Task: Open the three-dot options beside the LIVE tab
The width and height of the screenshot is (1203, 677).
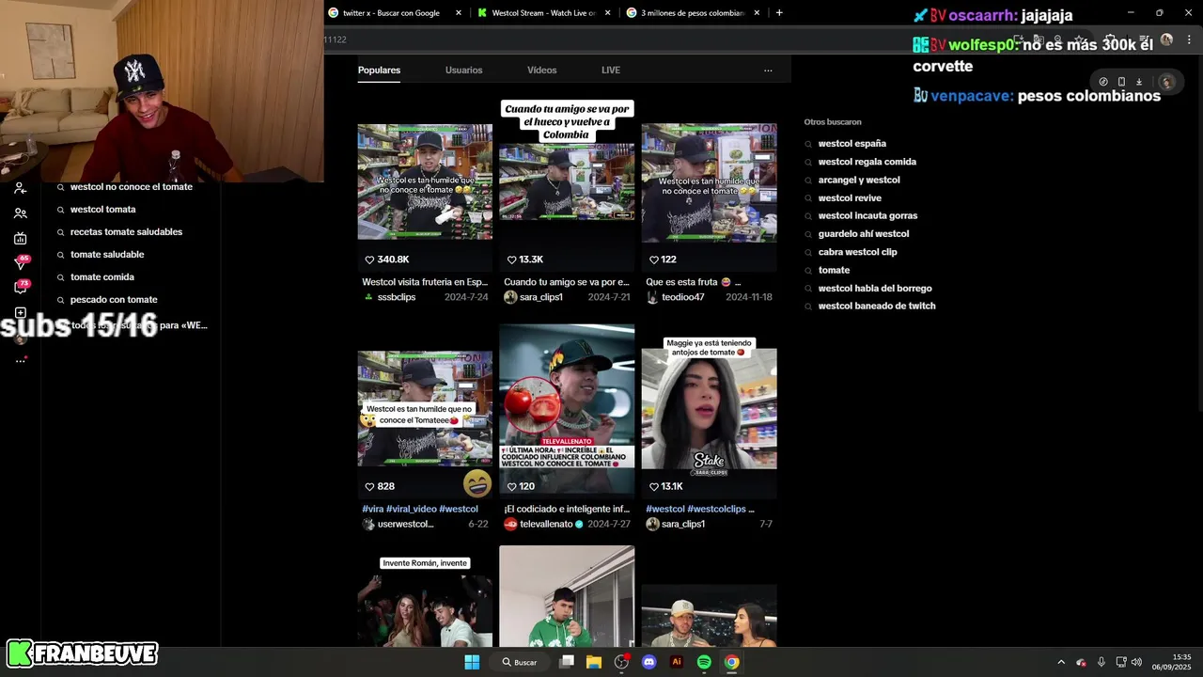Action: coord(768,71)
